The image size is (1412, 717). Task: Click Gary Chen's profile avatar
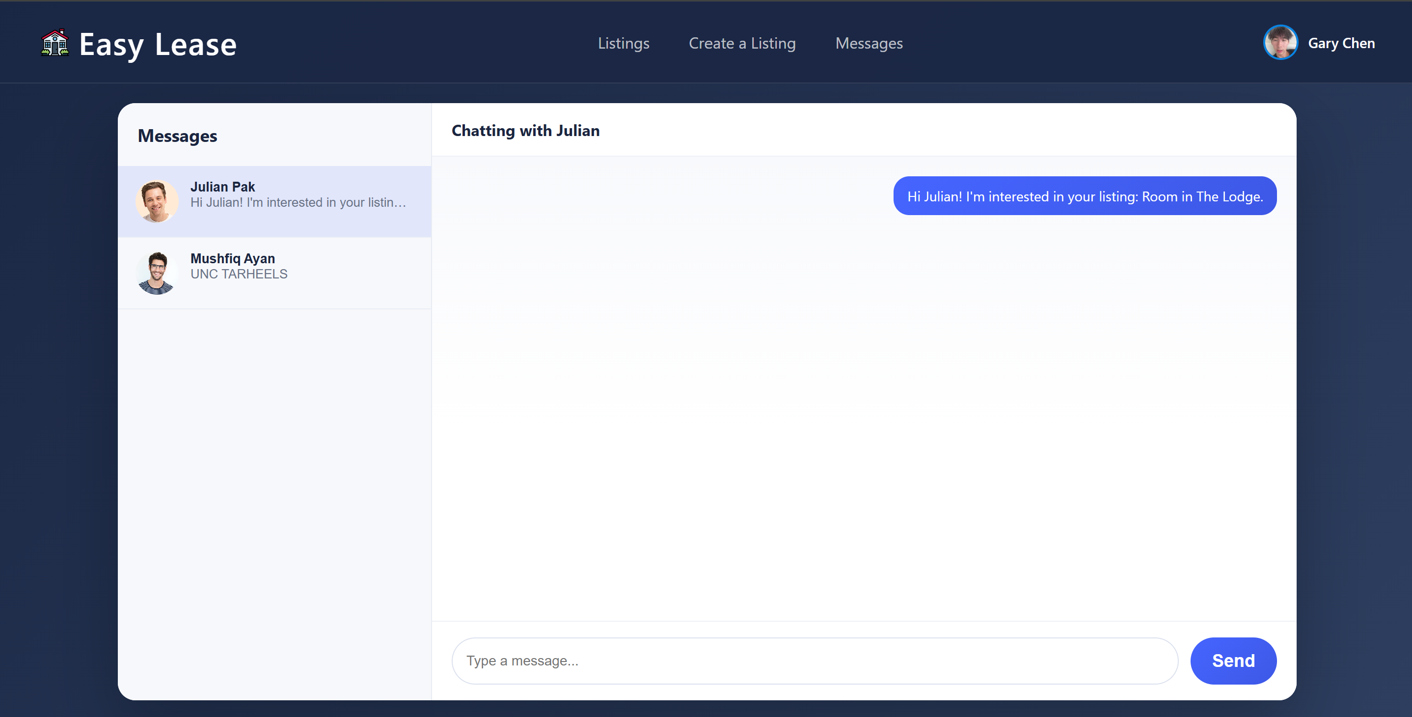(x=1280, y=43)
